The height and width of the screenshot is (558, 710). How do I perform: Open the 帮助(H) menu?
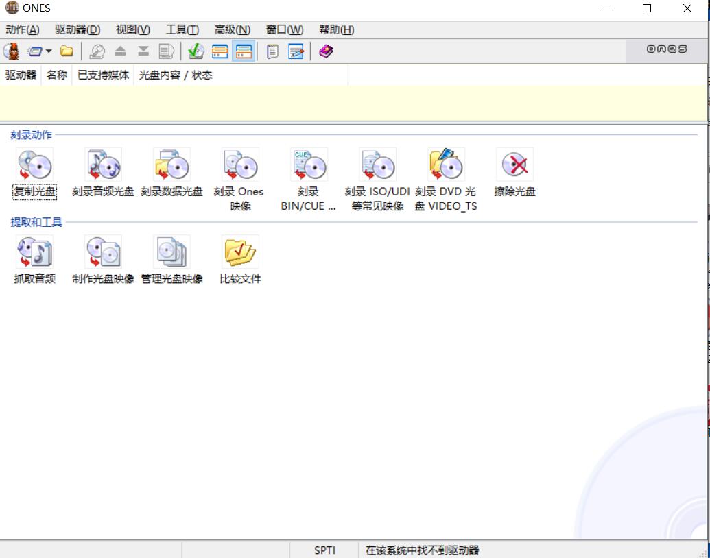click(x=337, y=30)
